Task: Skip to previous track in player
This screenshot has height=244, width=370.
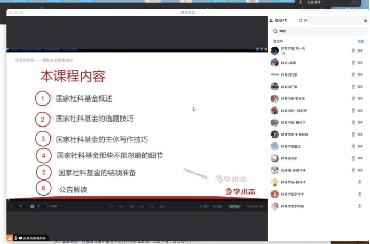Action: coord(132,206)
